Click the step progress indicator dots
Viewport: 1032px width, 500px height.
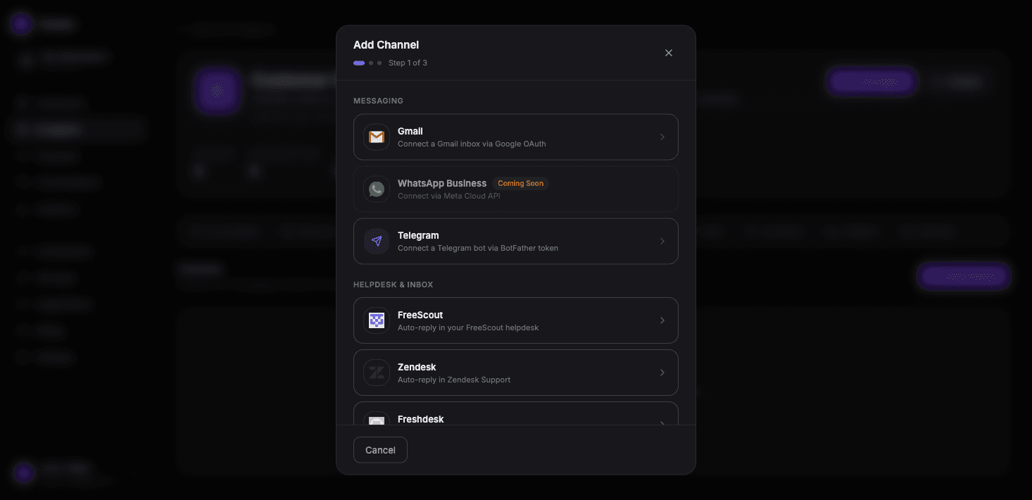pos(367,63)
